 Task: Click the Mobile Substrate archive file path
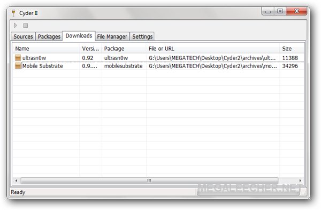(213, 66)
